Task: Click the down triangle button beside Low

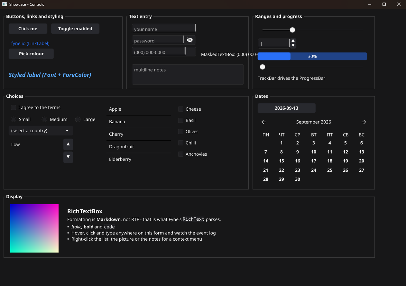Action: click(x=68, y=157)
